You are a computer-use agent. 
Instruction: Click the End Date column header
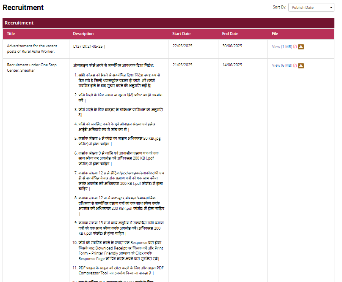(x=230, y=34)
